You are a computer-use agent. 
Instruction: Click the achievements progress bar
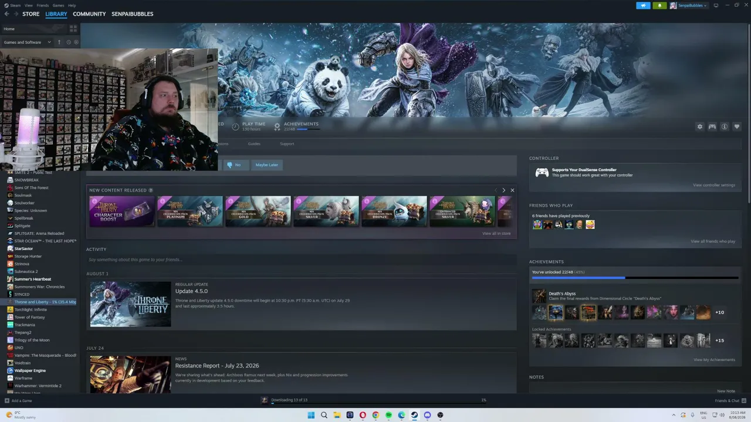pos(635,278)
